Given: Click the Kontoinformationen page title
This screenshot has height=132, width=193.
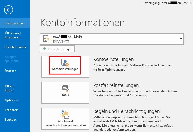Looking at the screenshot, I should (x=82, y=23).
